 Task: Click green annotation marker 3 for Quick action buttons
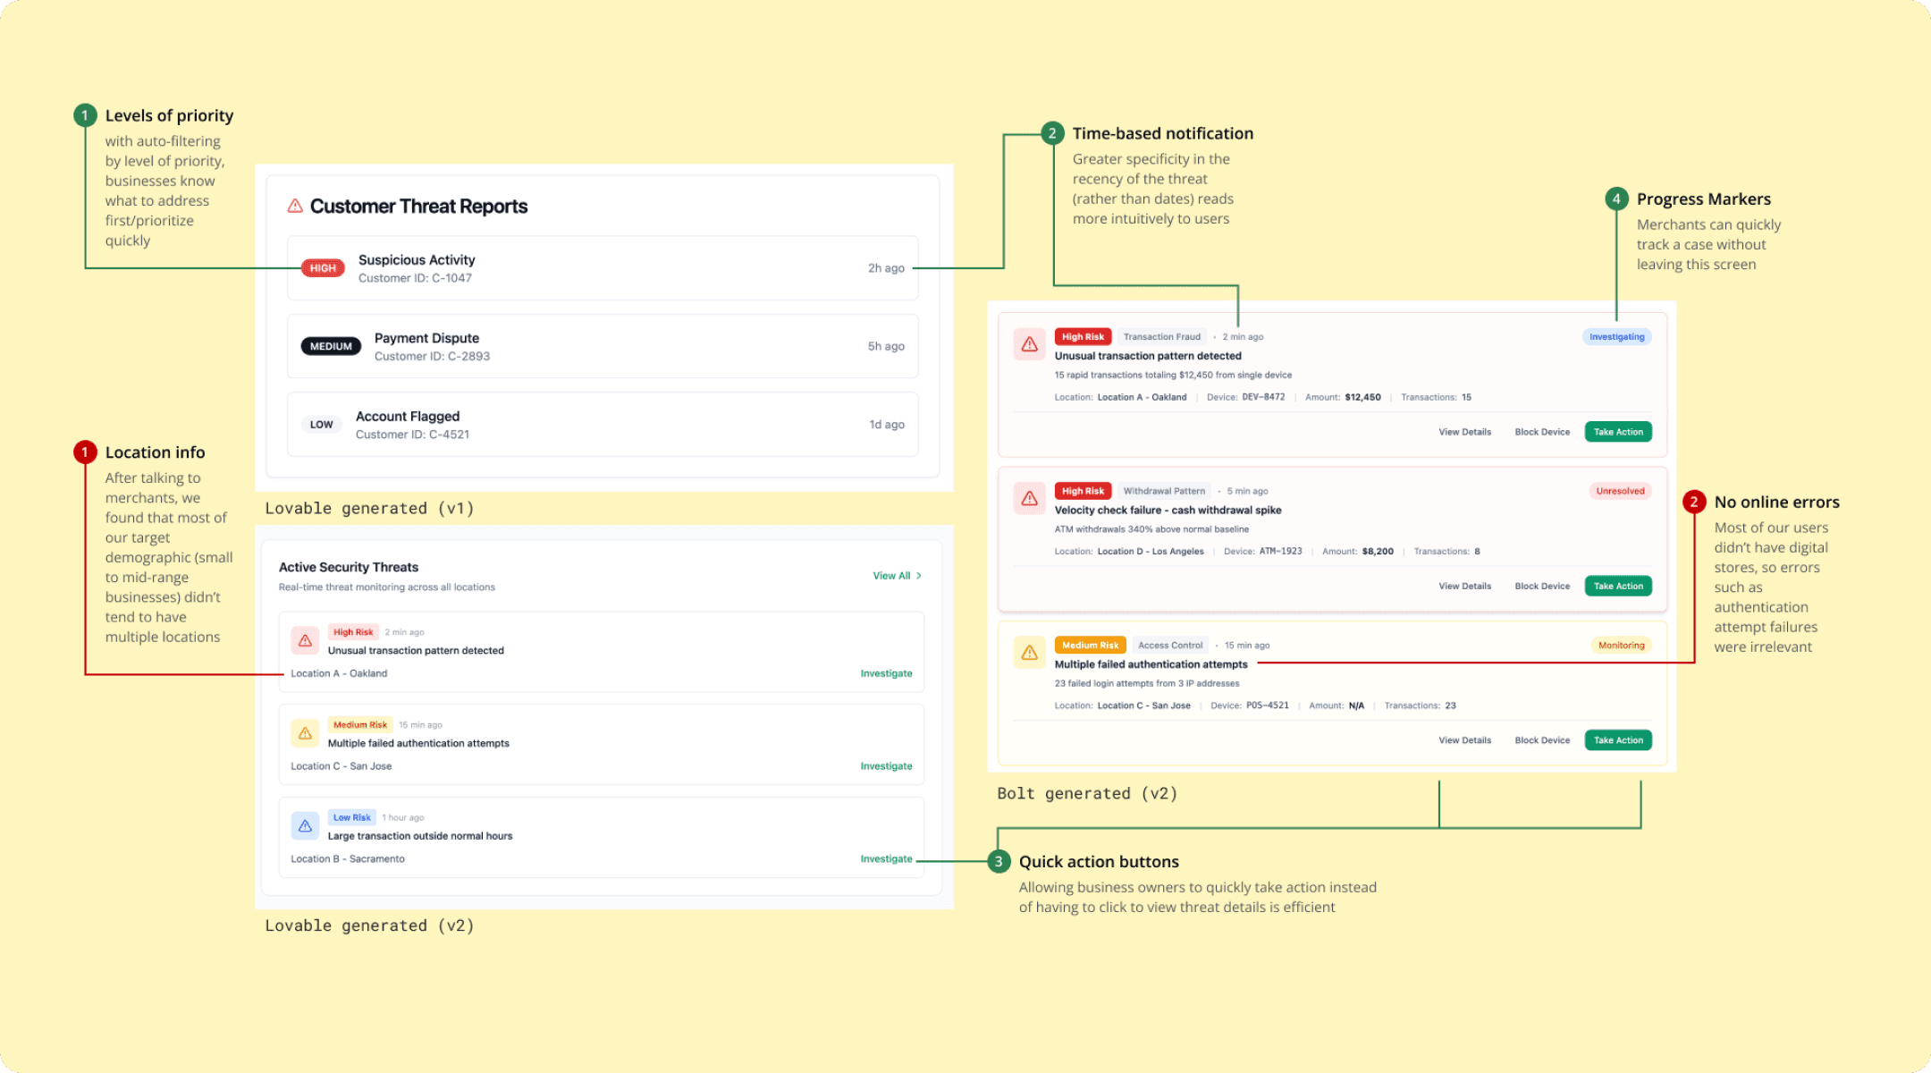click(999, 862)
